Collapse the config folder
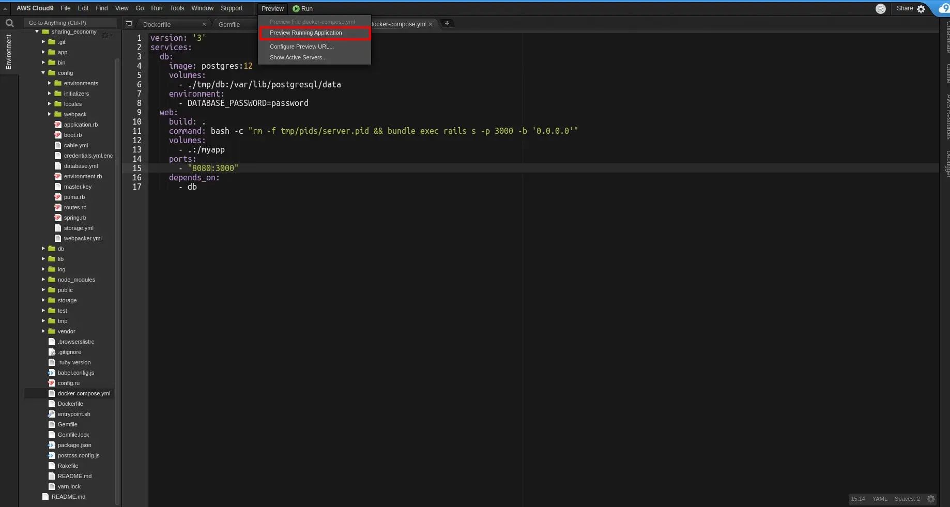Screen dimensions: 950x507 (x=43, y=73)
